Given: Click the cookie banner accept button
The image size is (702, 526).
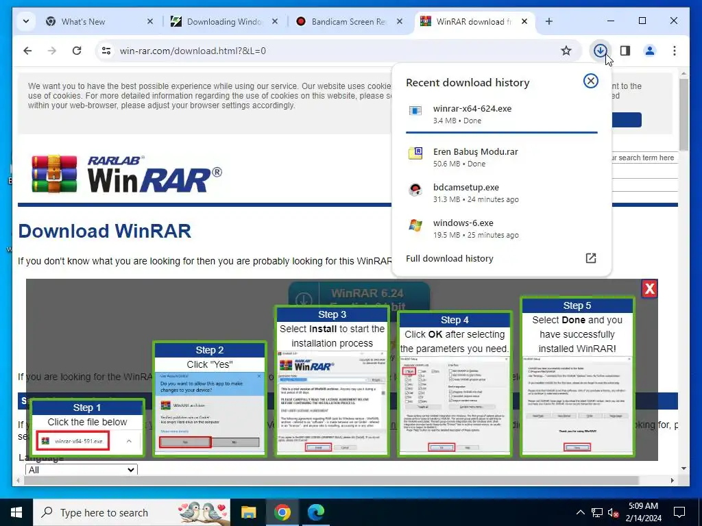Looking at the screenshot, I should 627,120.
